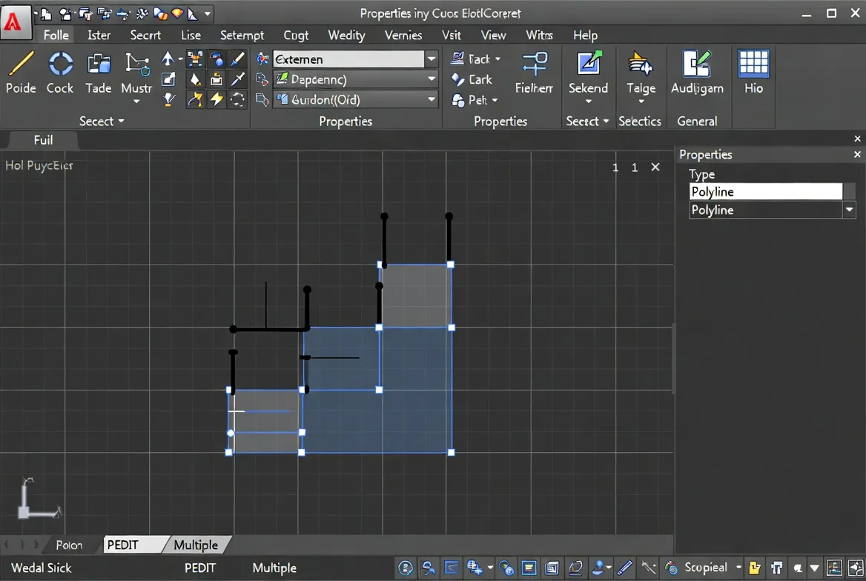Click the UCS axis icon in drawing area
This screenshot has width=866, height=581.
click(39, 499)
